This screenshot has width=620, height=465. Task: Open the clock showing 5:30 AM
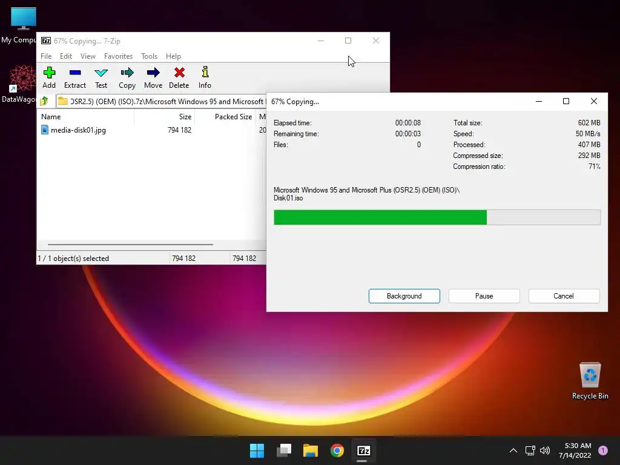click(578, 446)
